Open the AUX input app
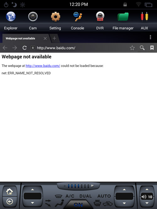Image resolution: width=157 pixels, height=209 pixels. coord(144,17)
